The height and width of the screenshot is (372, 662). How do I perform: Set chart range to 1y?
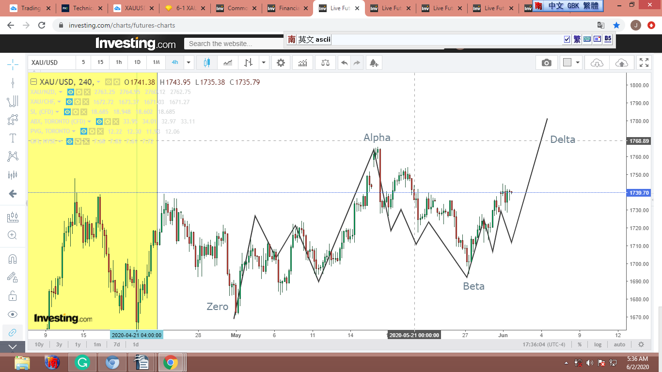[x=78, y=344]
